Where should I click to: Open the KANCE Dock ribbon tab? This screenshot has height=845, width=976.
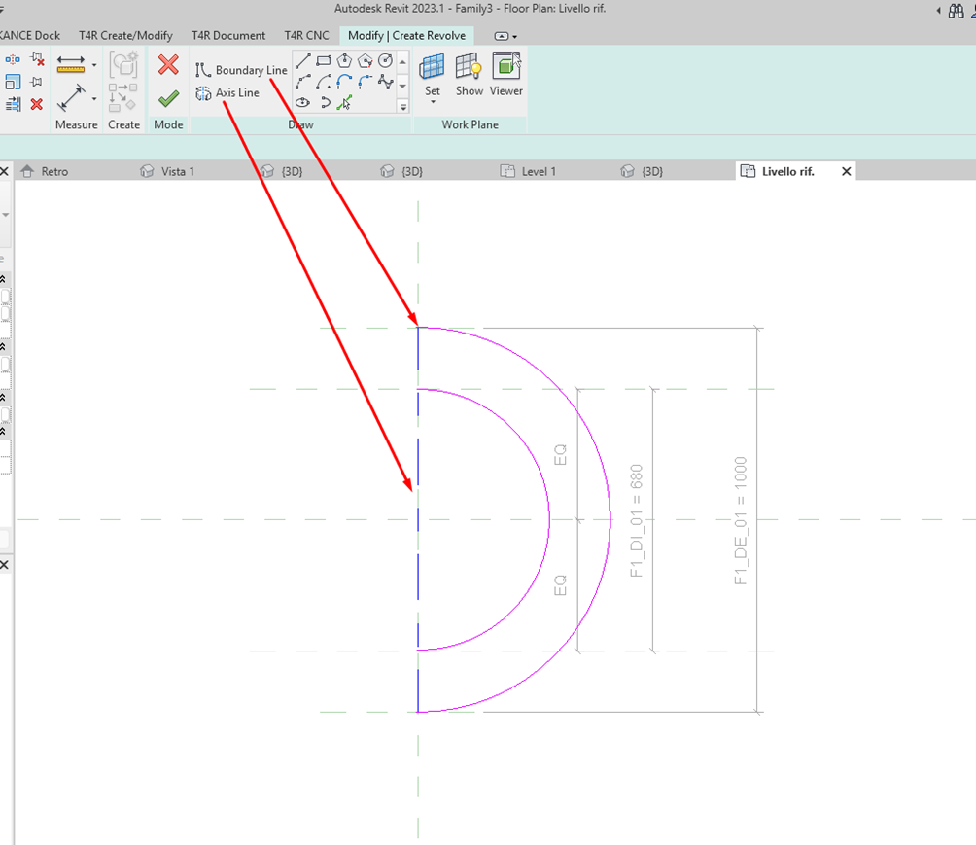tap(30, 36)
